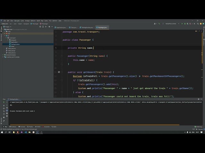Open the Problems tool window
205x153 pixels.
[x=13, y=127]
